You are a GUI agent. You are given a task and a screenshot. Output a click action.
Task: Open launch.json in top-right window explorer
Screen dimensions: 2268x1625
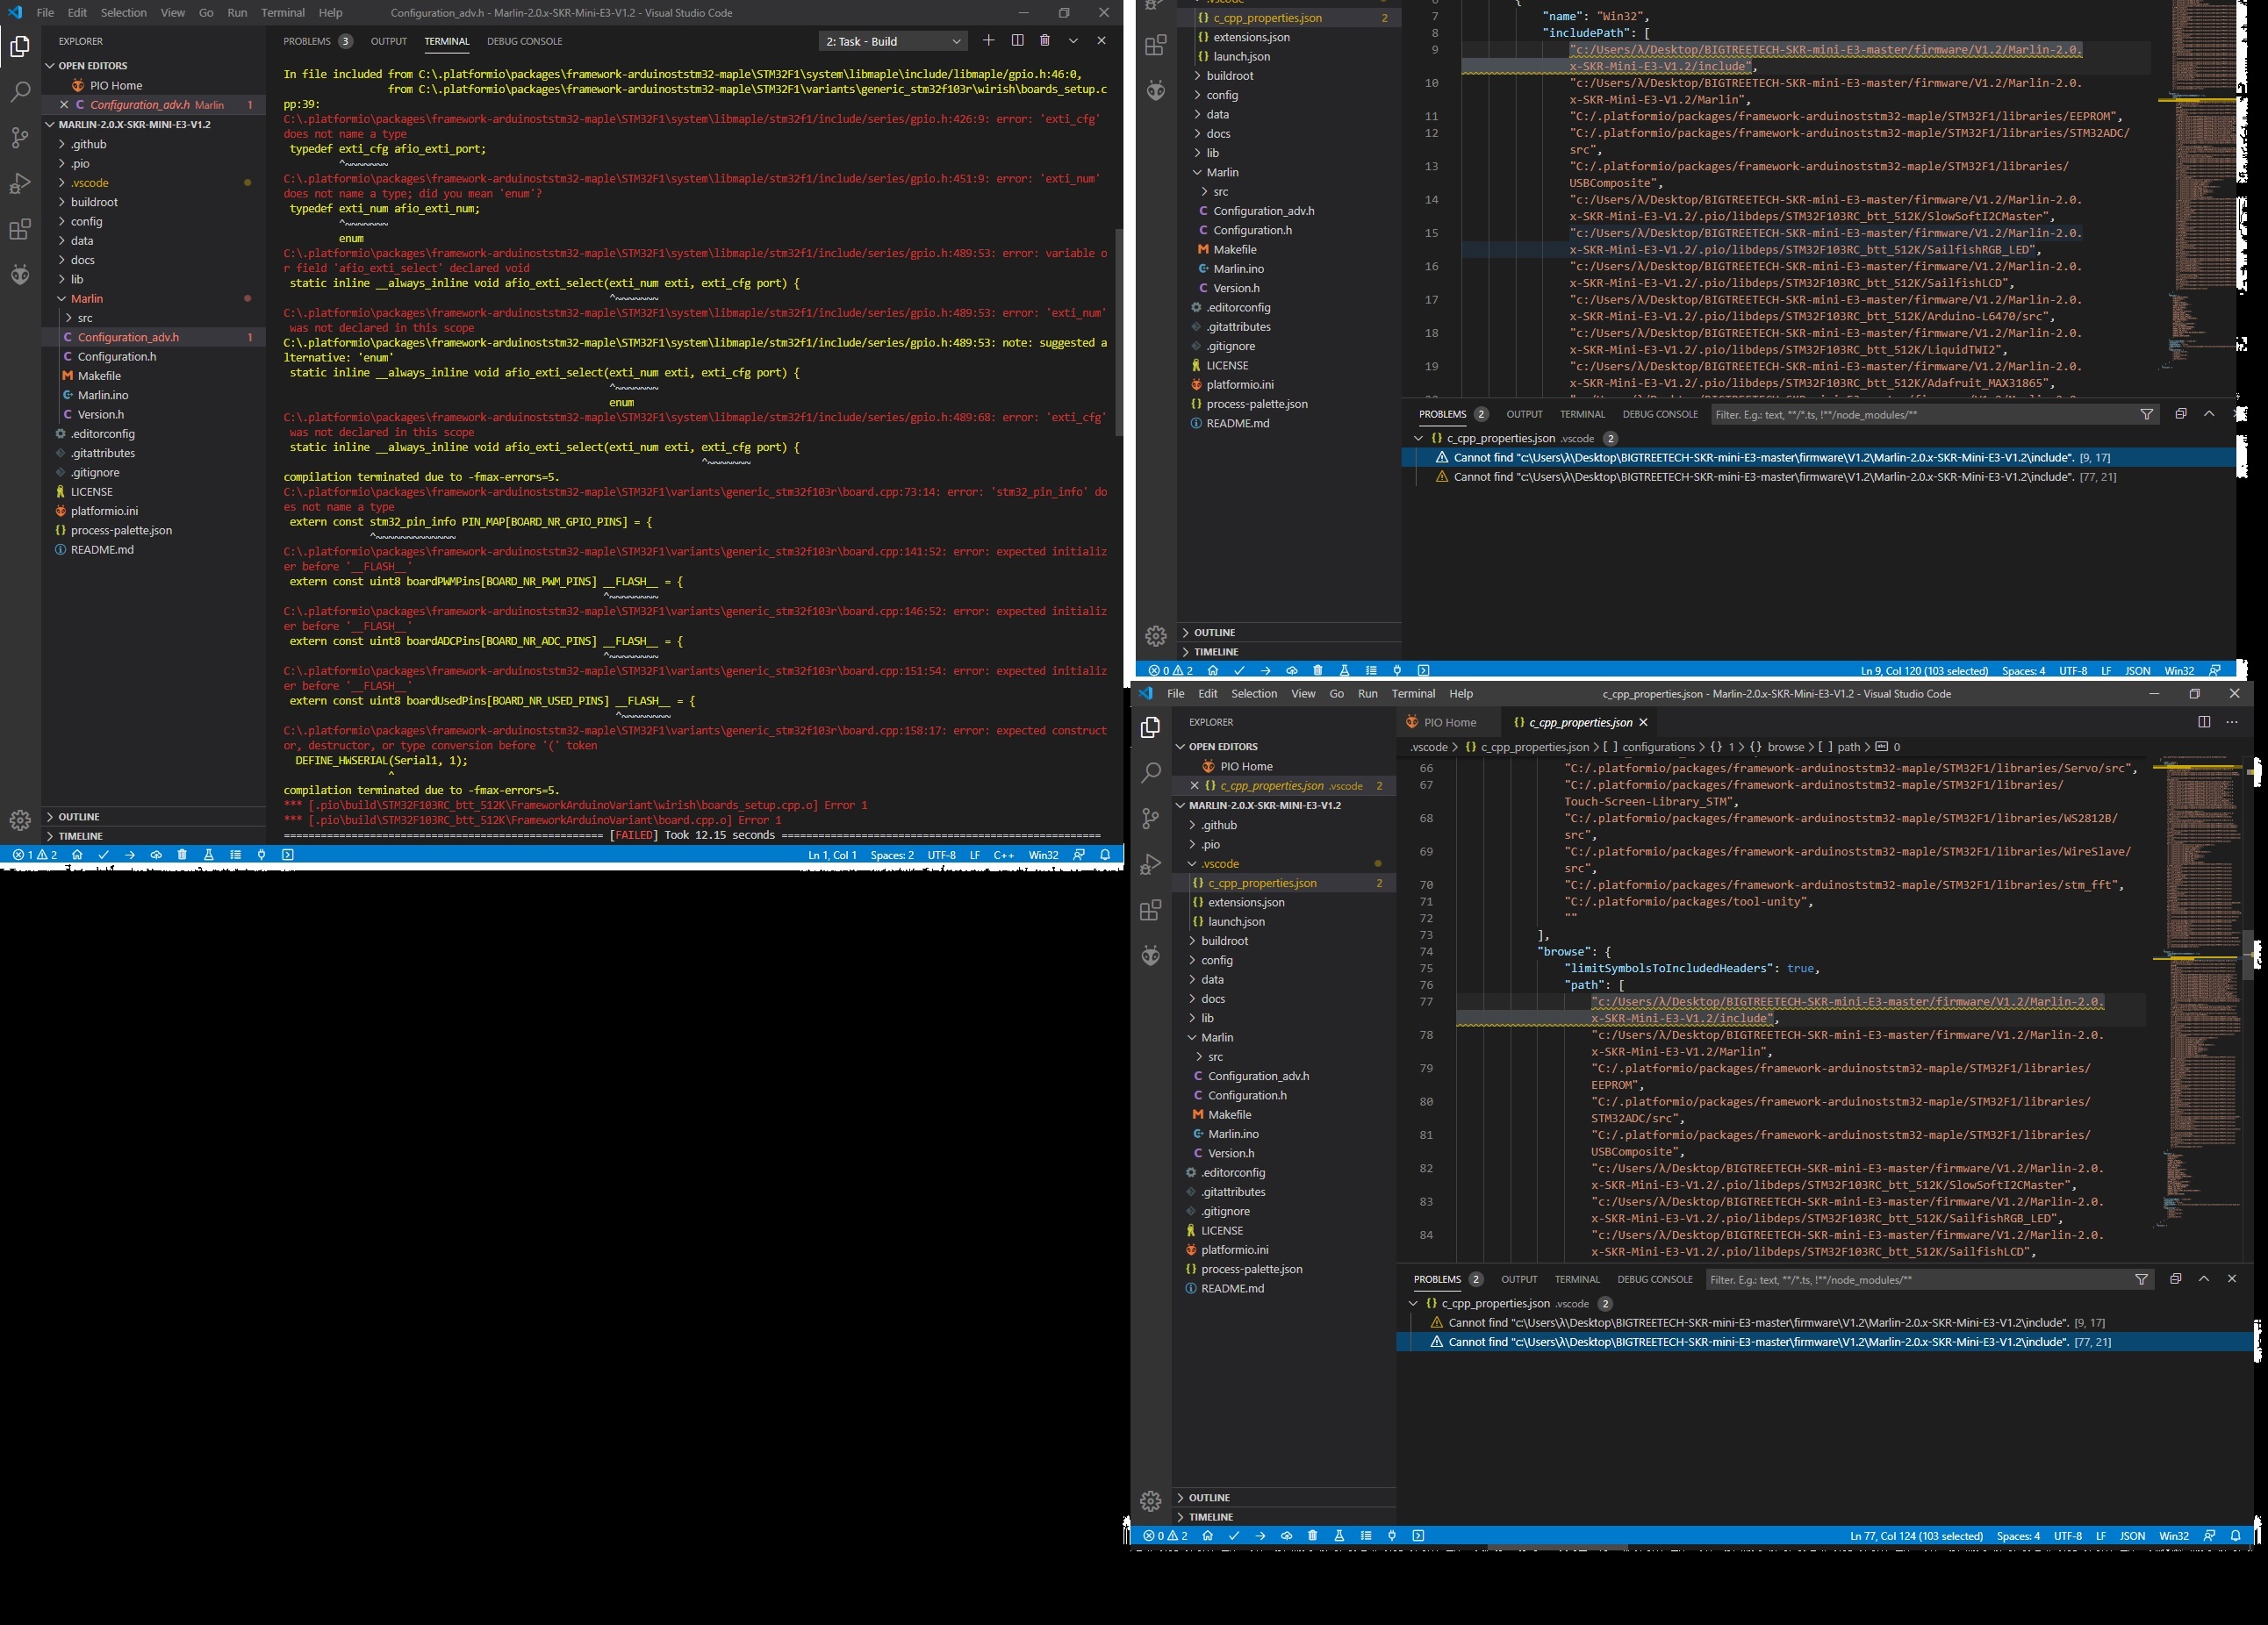coord(1289,57)
